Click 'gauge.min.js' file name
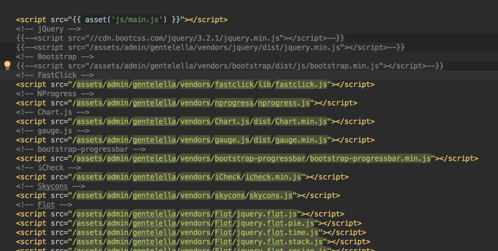 point(301,140)
